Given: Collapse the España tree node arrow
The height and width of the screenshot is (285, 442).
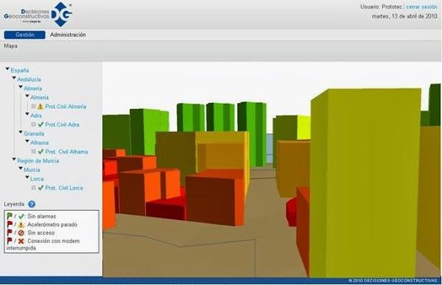Looking at the screenshot, I should tap(7, 68).
